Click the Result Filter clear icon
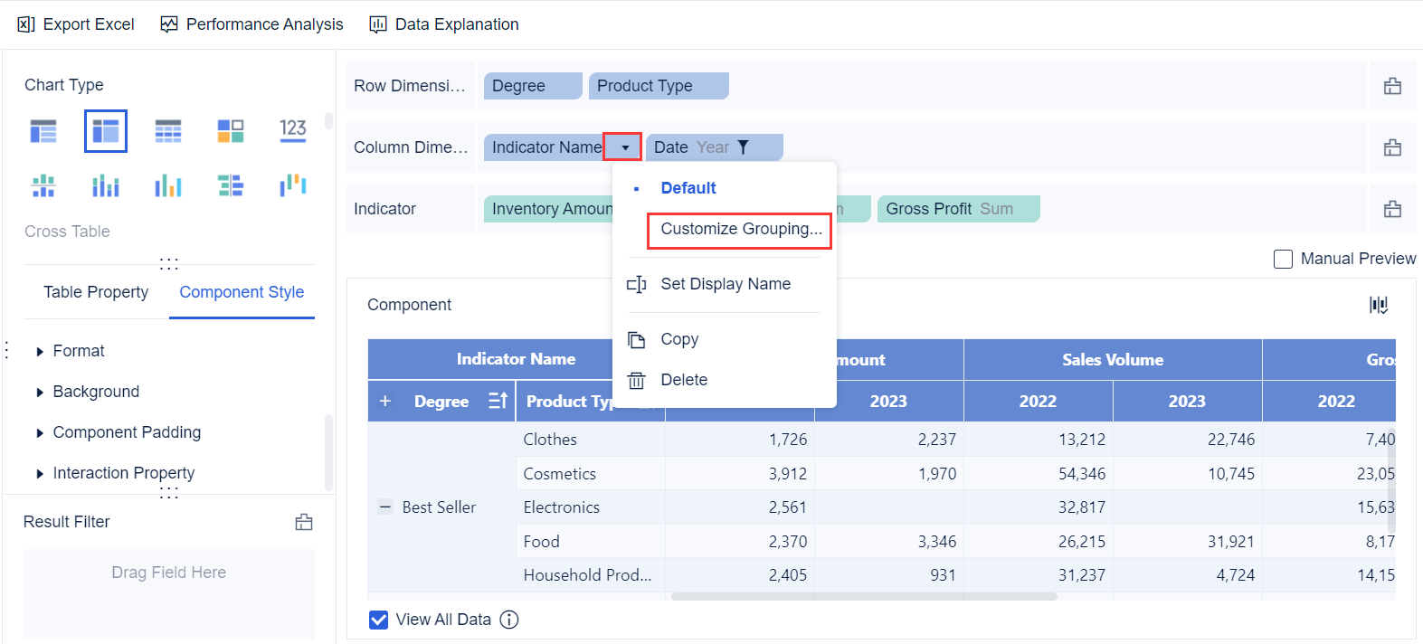Screen dimensions: 1423x644 304,522
